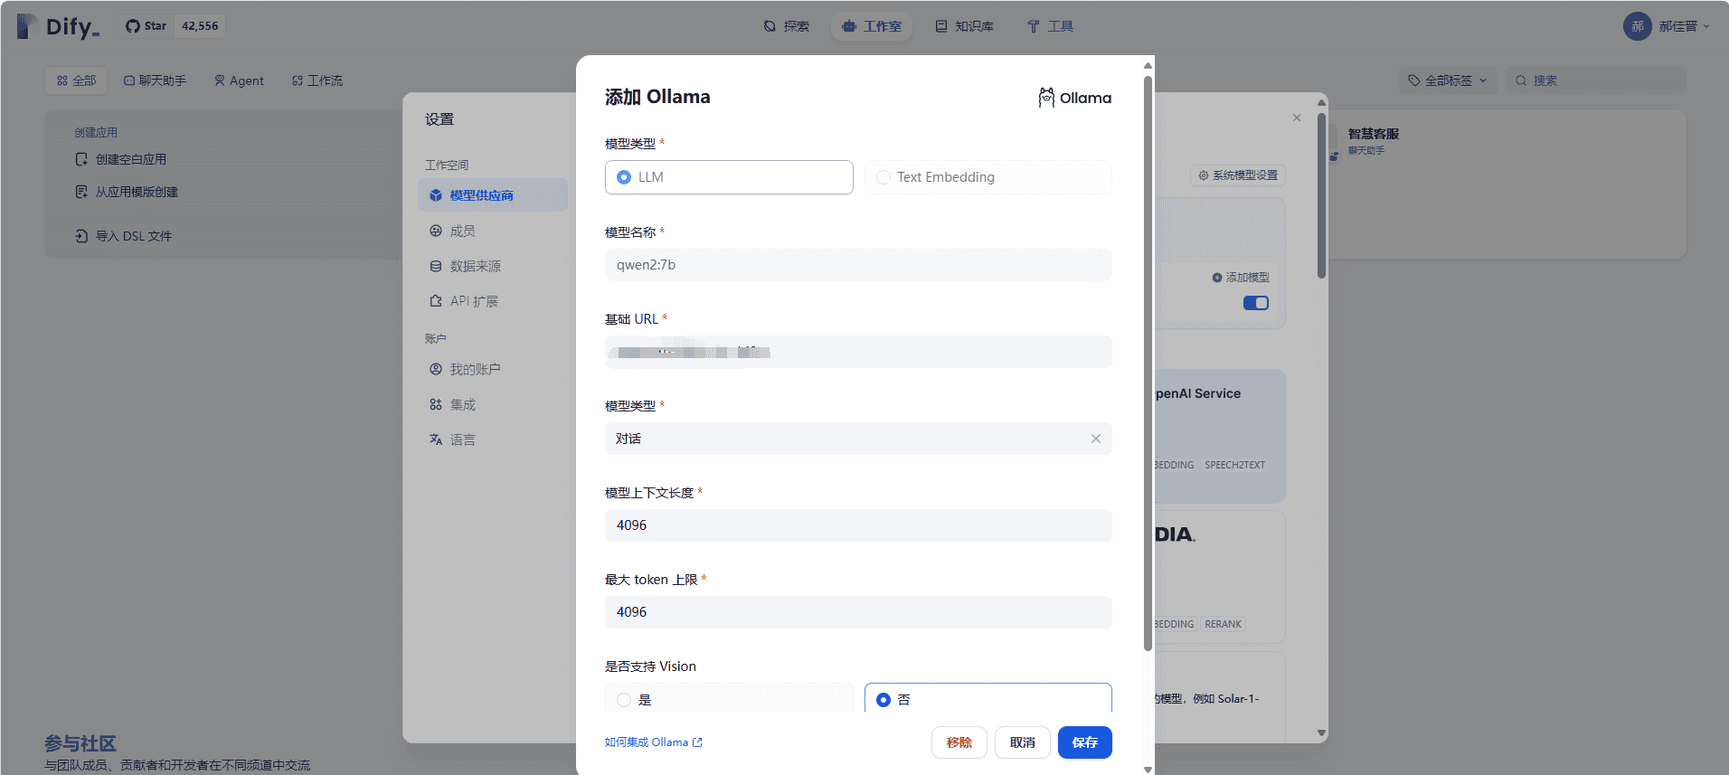Click the 模型供应商 cube icon
The image size is (1729, 775).
click(436, 195)
